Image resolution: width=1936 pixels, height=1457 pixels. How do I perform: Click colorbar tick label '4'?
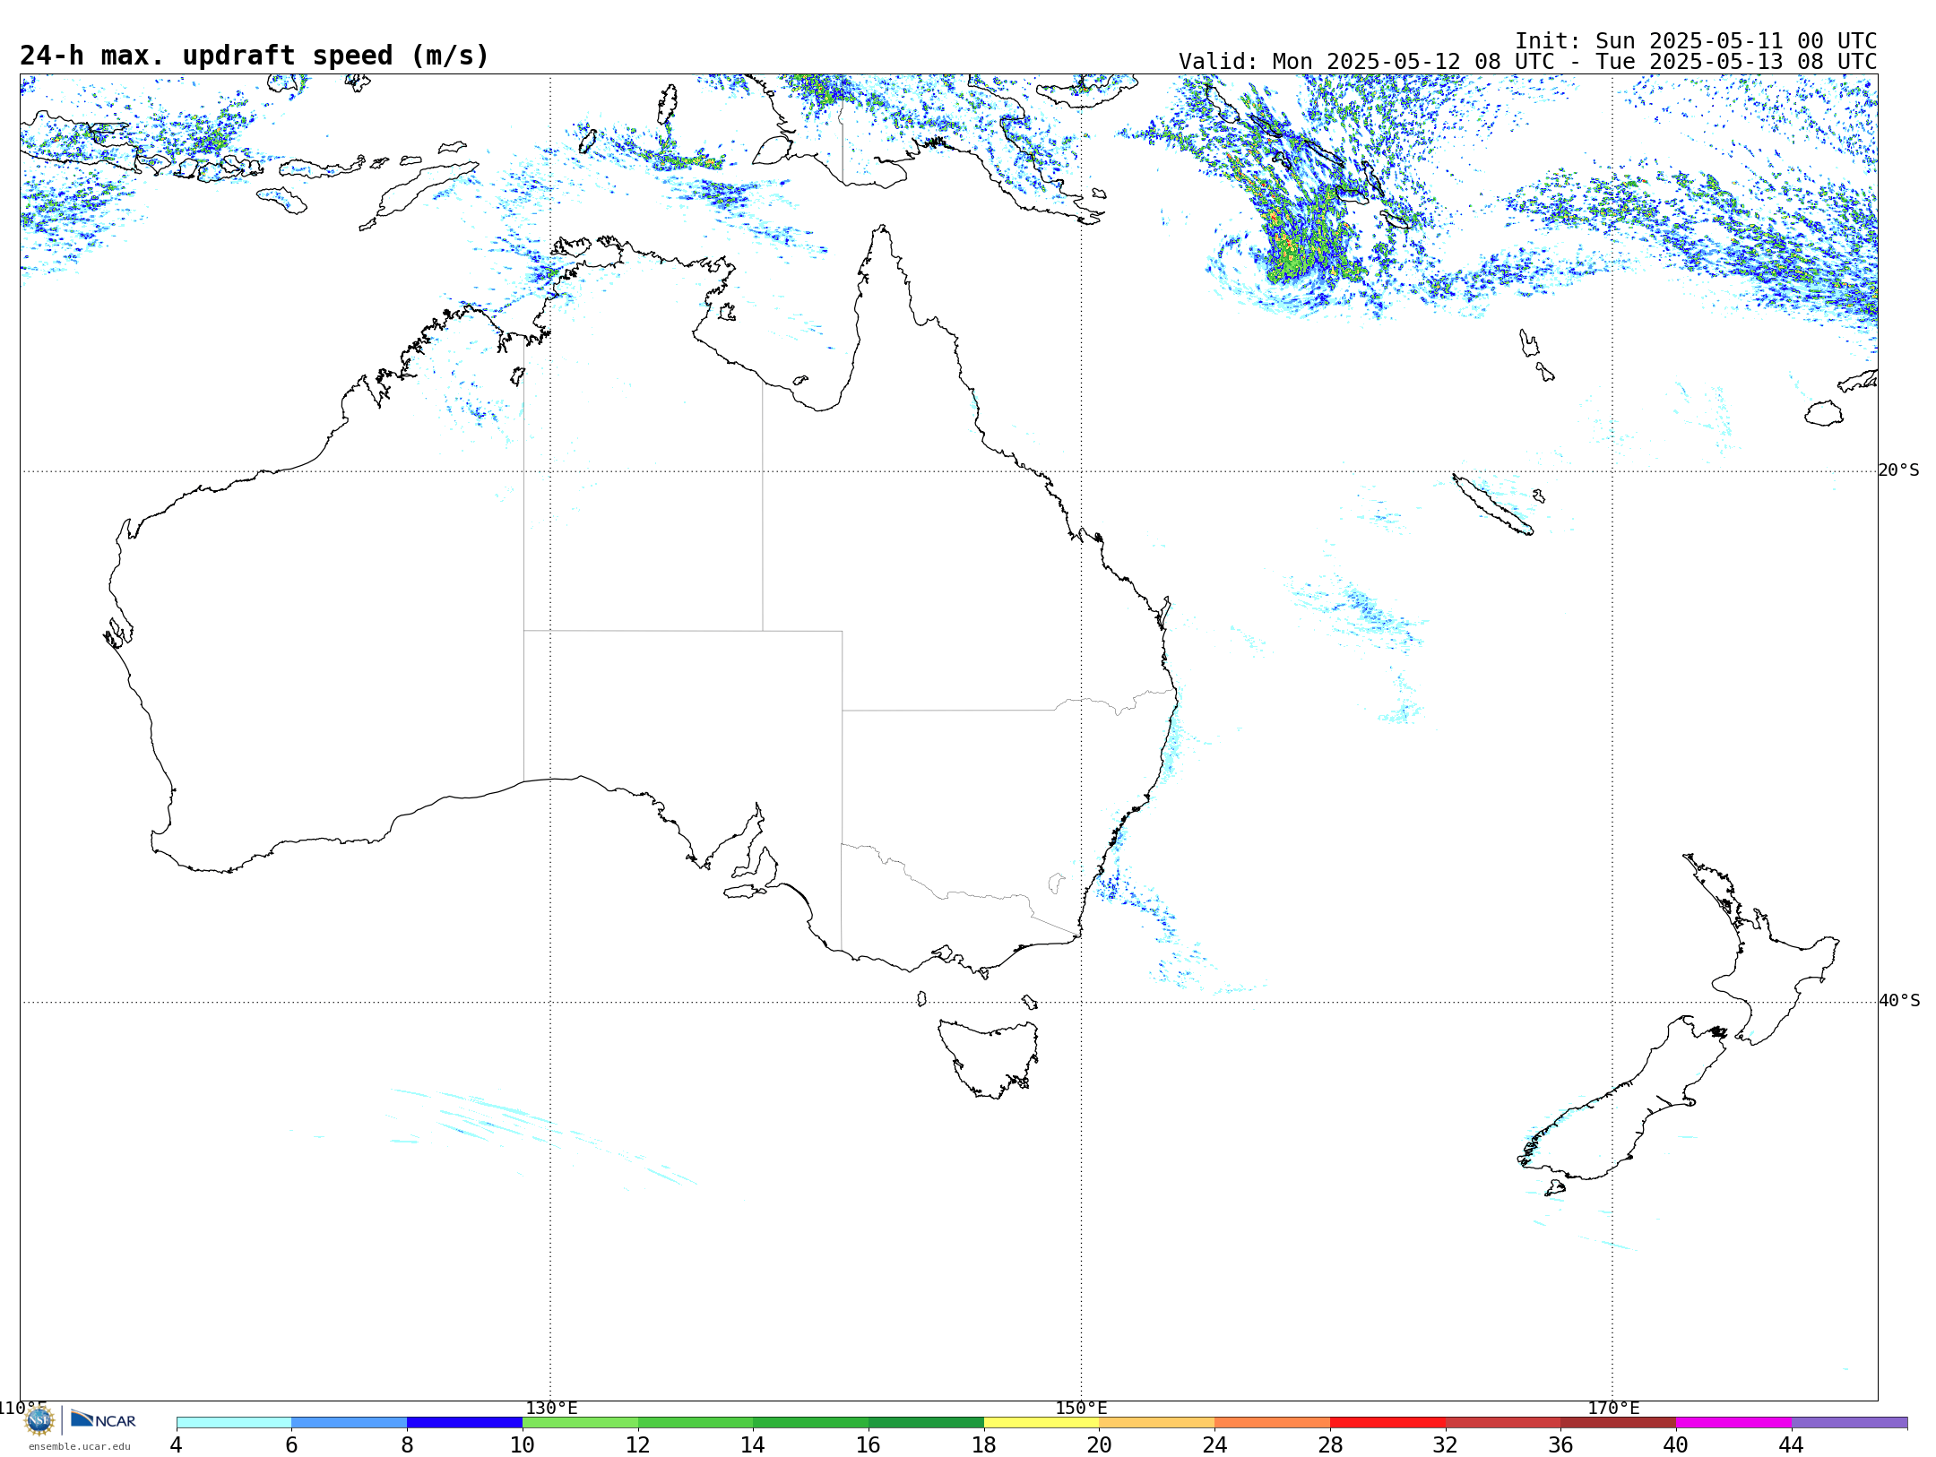(x=177, y=1445)
